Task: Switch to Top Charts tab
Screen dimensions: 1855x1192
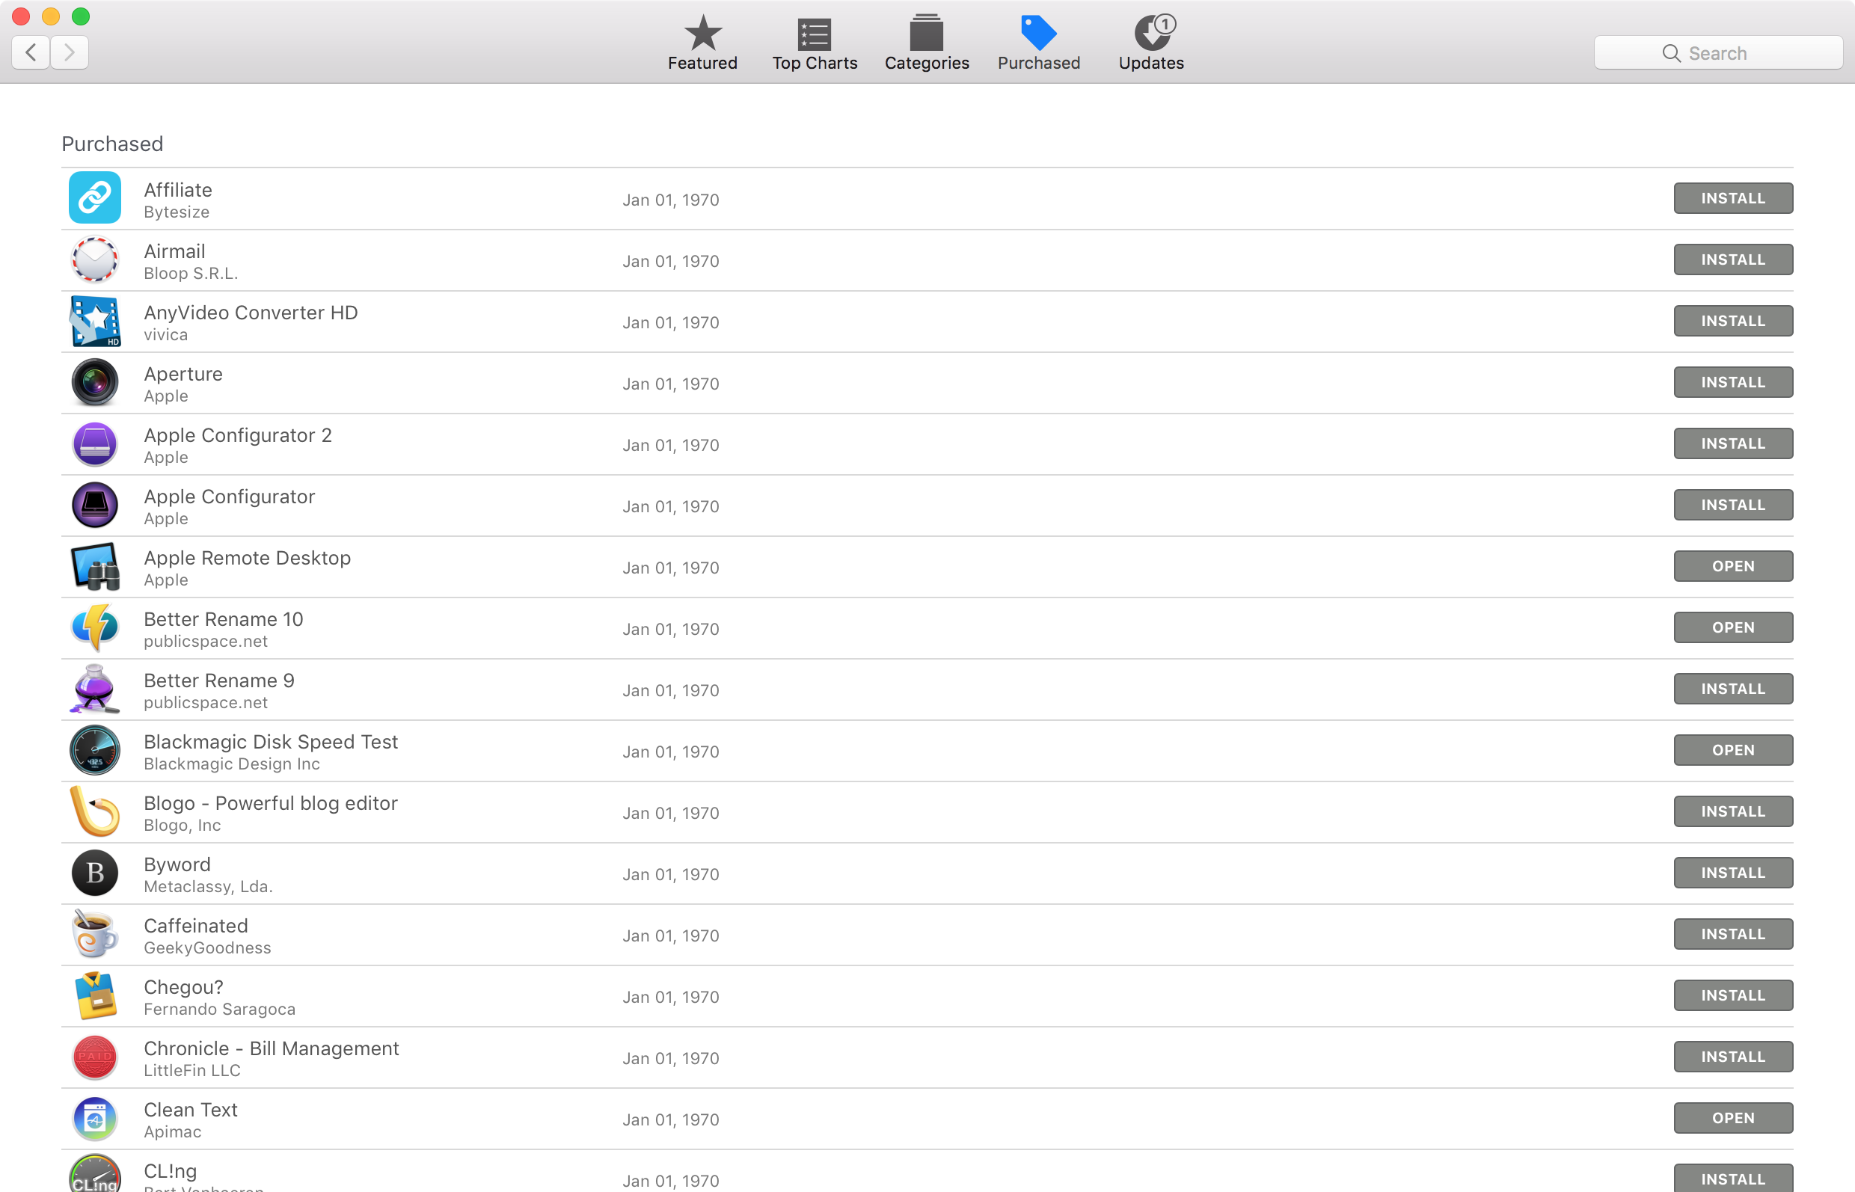Action: 815,43
